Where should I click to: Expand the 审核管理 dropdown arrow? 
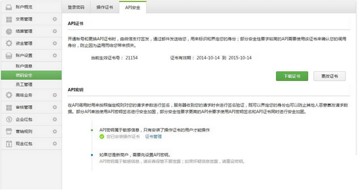55,107
